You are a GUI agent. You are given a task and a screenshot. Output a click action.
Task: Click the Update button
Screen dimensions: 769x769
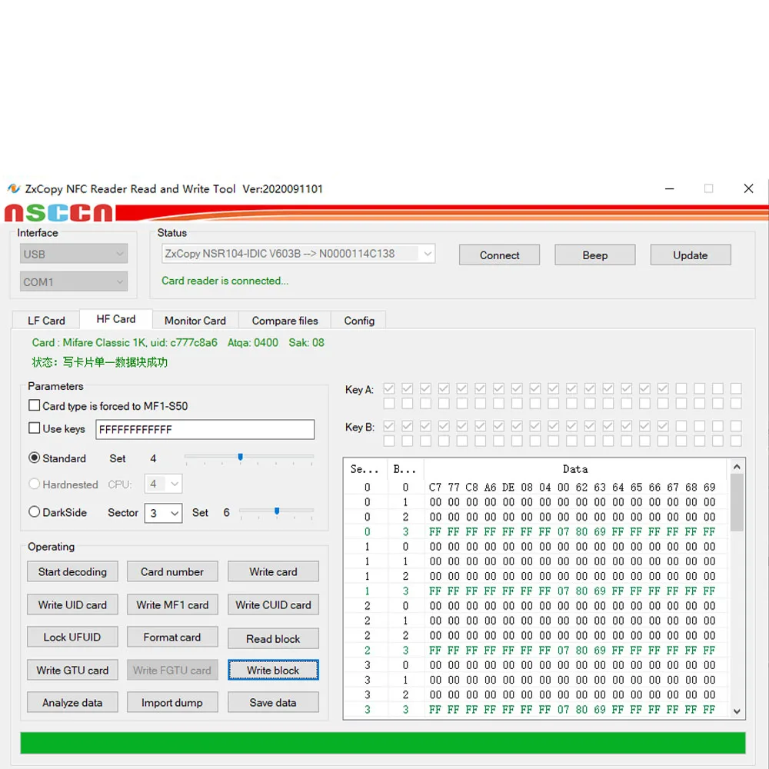pyautogui.click(x=691, y=255)
